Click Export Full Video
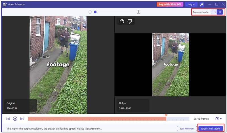The height and width of the screenshot is (133, 227). [x=211, y=128]
